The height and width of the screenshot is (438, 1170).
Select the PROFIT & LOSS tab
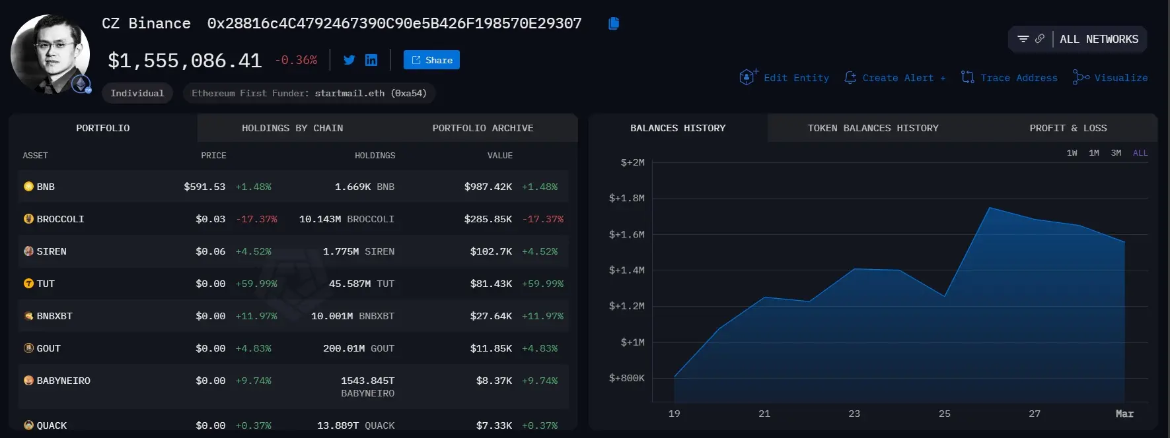1068,128
